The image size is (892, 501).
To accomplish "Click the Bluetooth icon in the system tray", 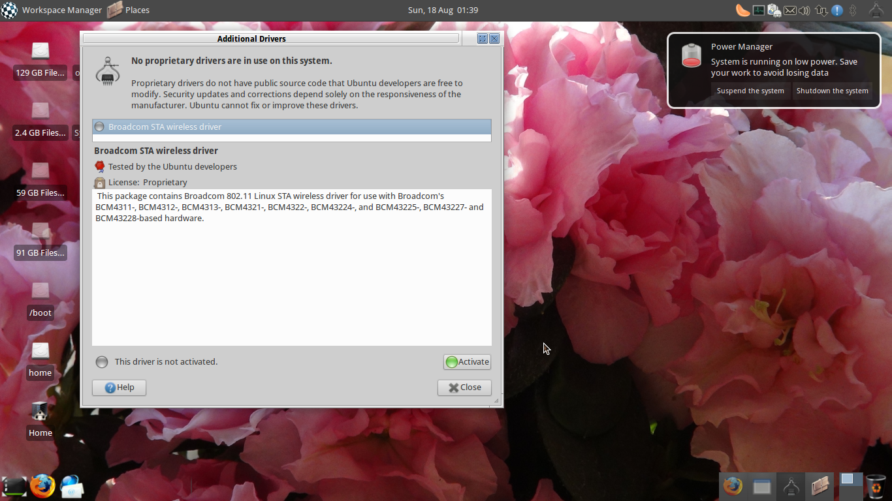I will [852, 10].
